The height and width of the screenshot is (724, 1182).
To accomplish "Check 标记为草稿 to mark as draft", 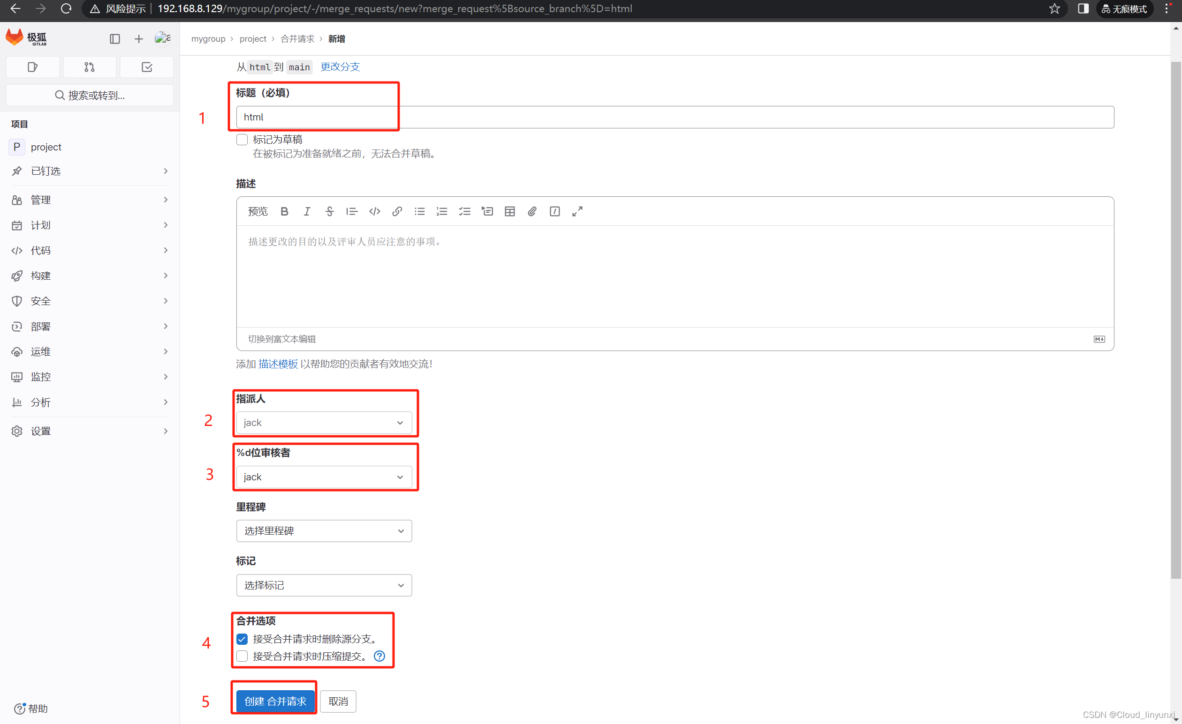I will 242,139.
